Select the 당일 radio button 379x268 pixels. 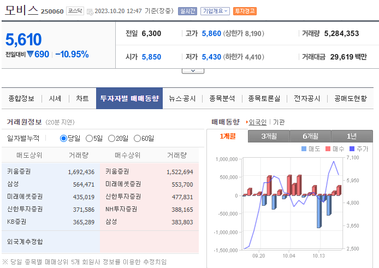63,139
